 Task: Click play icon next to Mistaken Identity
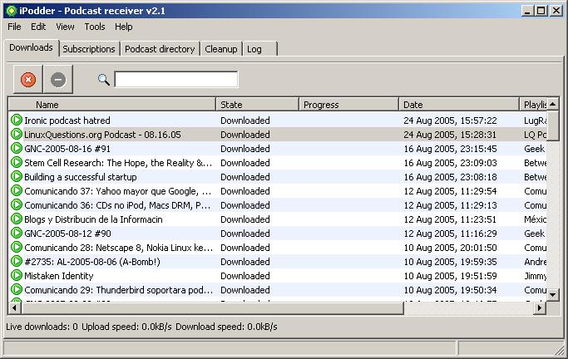pos(17,276)
